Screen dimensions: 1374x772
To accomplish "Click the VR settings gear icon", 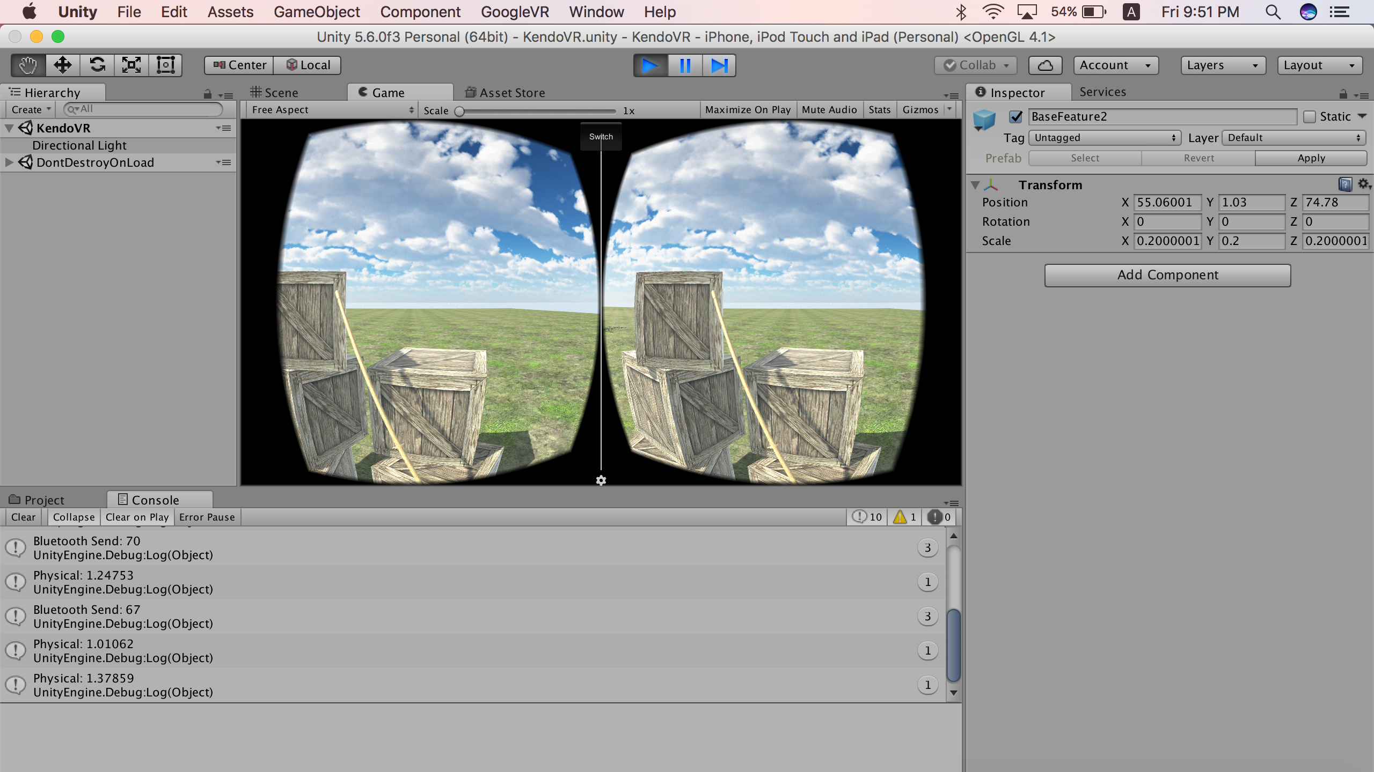I will coord(601,480).
